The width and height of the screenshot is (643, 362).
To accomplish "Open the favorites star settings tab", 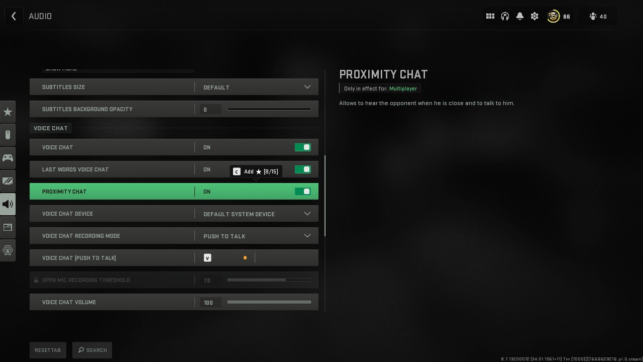I will [8, 112].
